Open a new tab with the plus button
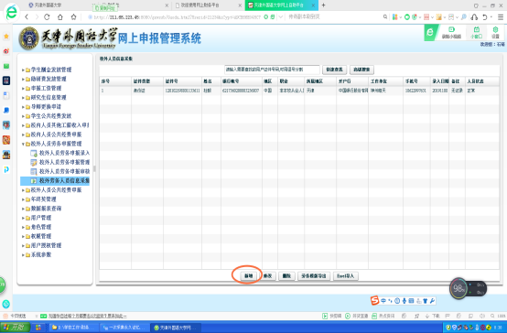507x333 pixels. (x=323, y=5)
